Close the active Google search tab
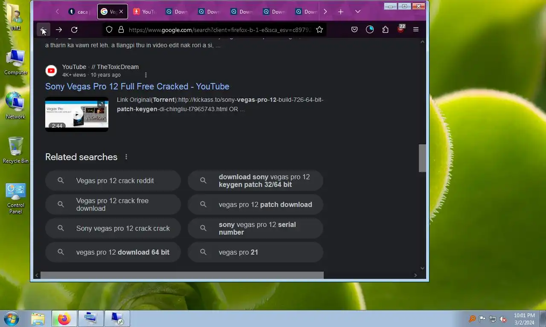The width and height of the screenshot is (546, 327). [121, 12]
